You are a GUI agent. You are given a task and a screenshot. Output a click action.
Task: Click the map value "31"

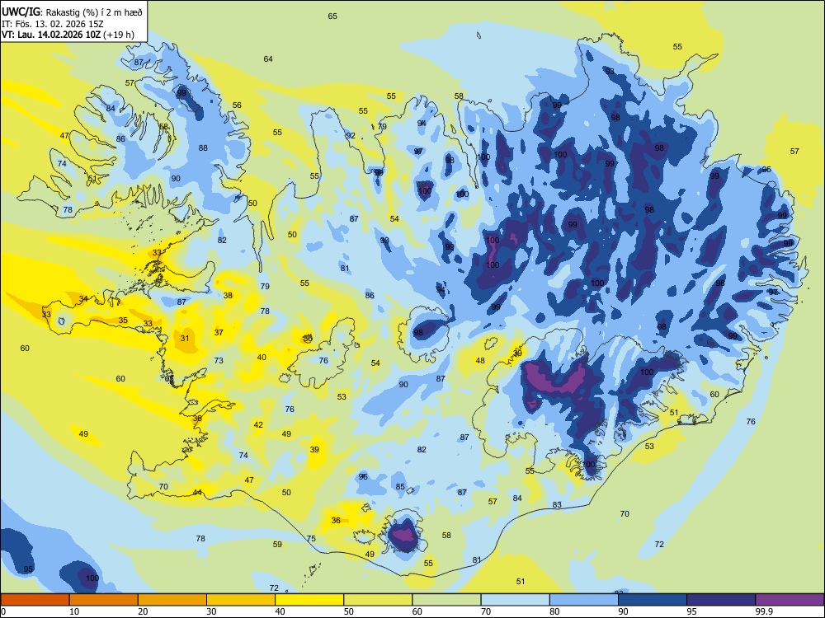(185, 338)
